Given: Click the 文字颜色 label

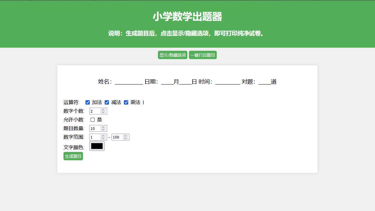Looking at the screenshot, I should (x=74, y=147).
